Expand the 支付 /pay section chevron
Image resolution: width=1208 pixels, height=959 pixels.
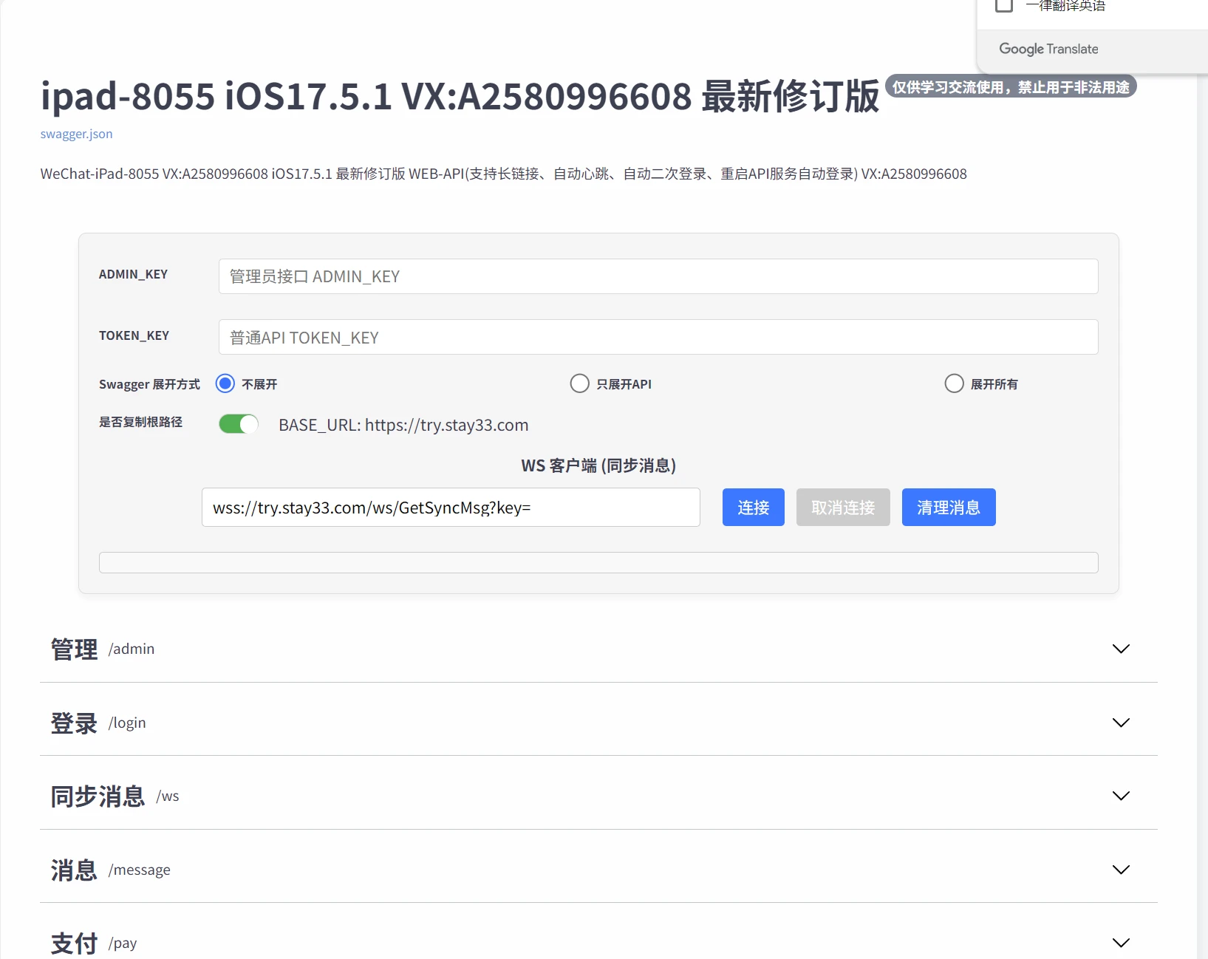[1121, 943]
